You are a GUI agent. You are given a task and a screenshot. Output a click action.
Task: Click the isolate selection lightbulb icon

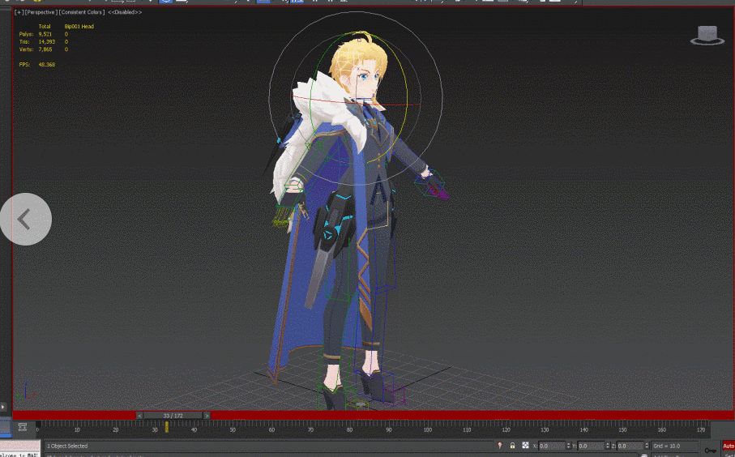pyautogui.click(x=499, y=446)
